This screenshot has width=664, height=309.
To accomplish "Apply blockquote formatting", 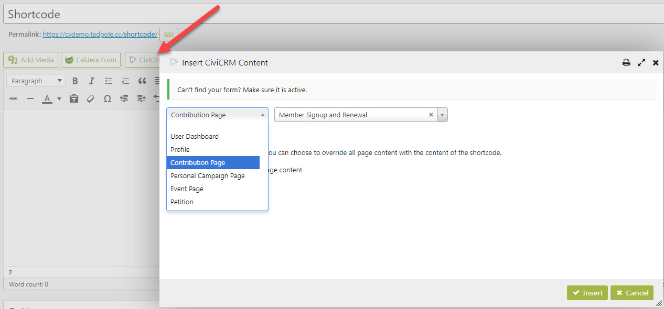I will pos(142,81).
